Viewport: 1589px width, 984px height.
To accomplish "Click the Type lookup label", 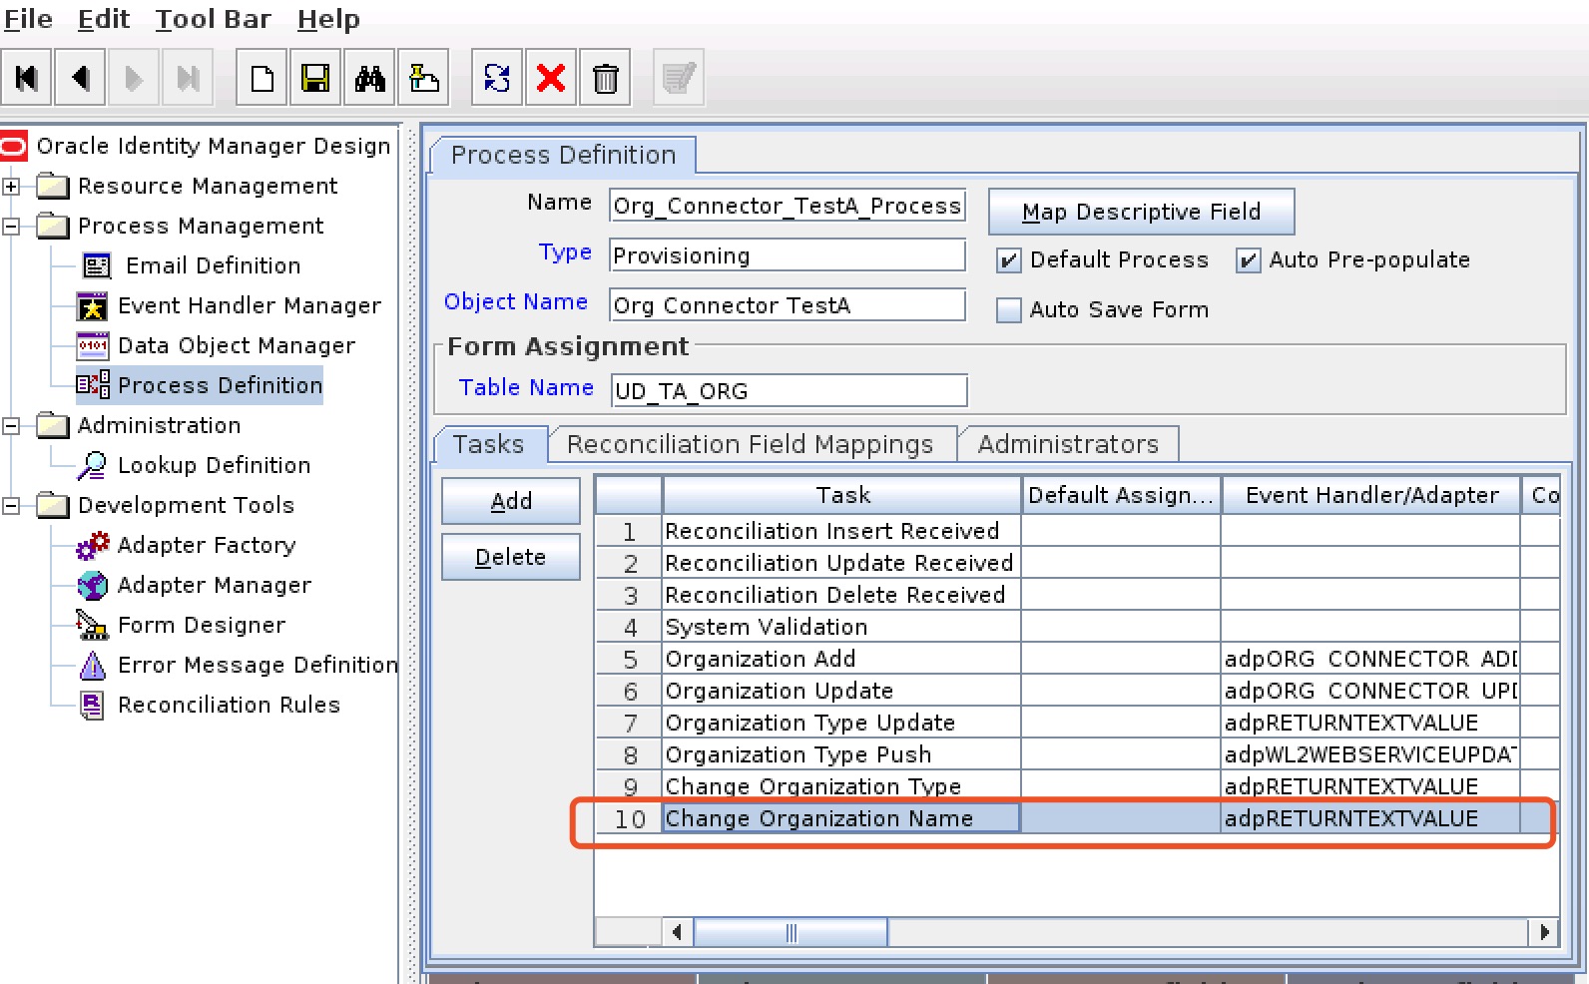I will pyautogui.click(x=565, y=252).
